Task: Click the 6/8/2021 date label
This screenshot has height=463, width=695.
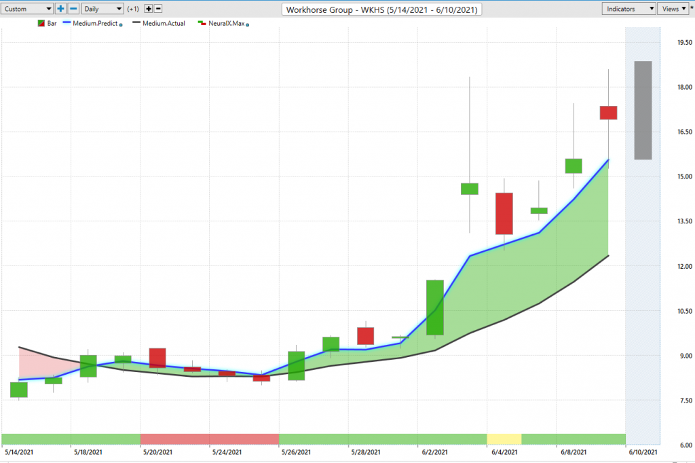Action: (x=574, y=452)
